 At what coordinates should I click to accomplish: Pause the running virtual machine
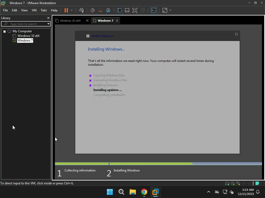point(66,10)
